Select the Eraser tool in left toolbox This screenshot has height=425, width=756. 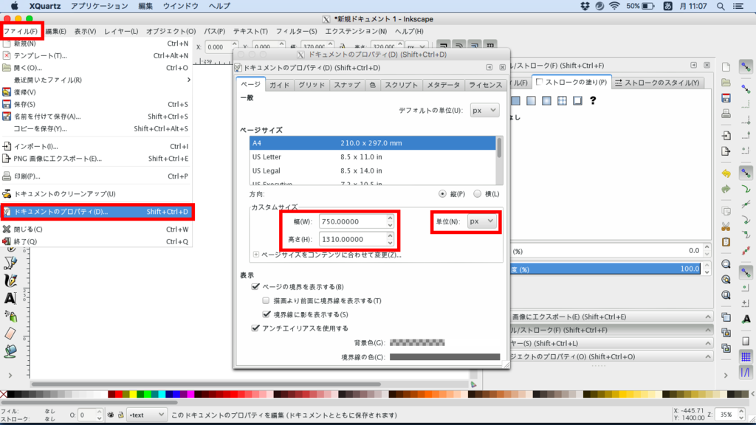click(10, 334)
